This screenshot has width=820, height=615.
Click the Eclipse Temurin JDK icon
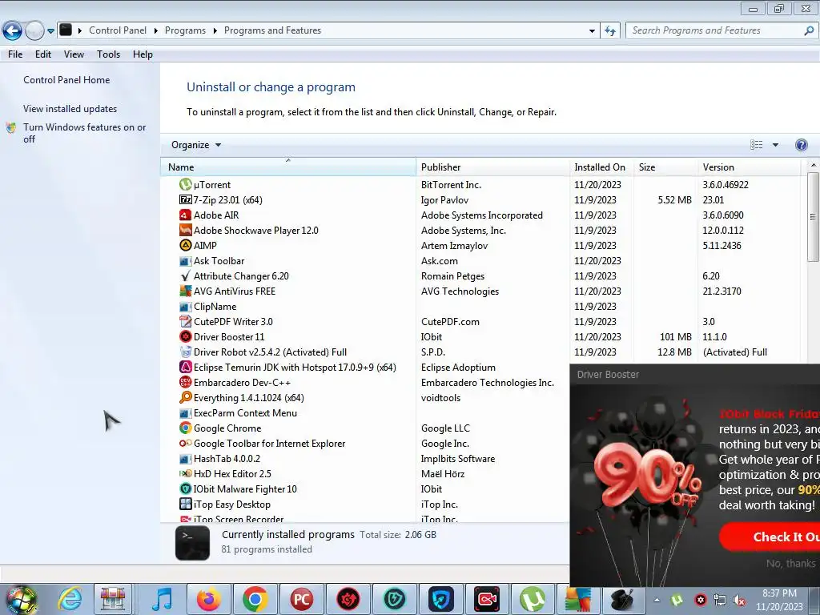(x=185, y=367)
